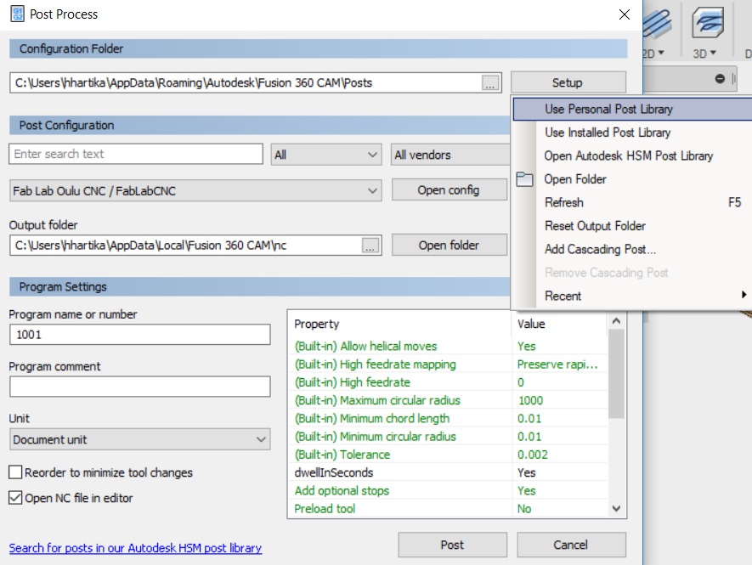Image resolution: width=752 pixels, height=565 pixels.
Task: Browse for configuration folder with ellipsis button
Action: point(489,83)
